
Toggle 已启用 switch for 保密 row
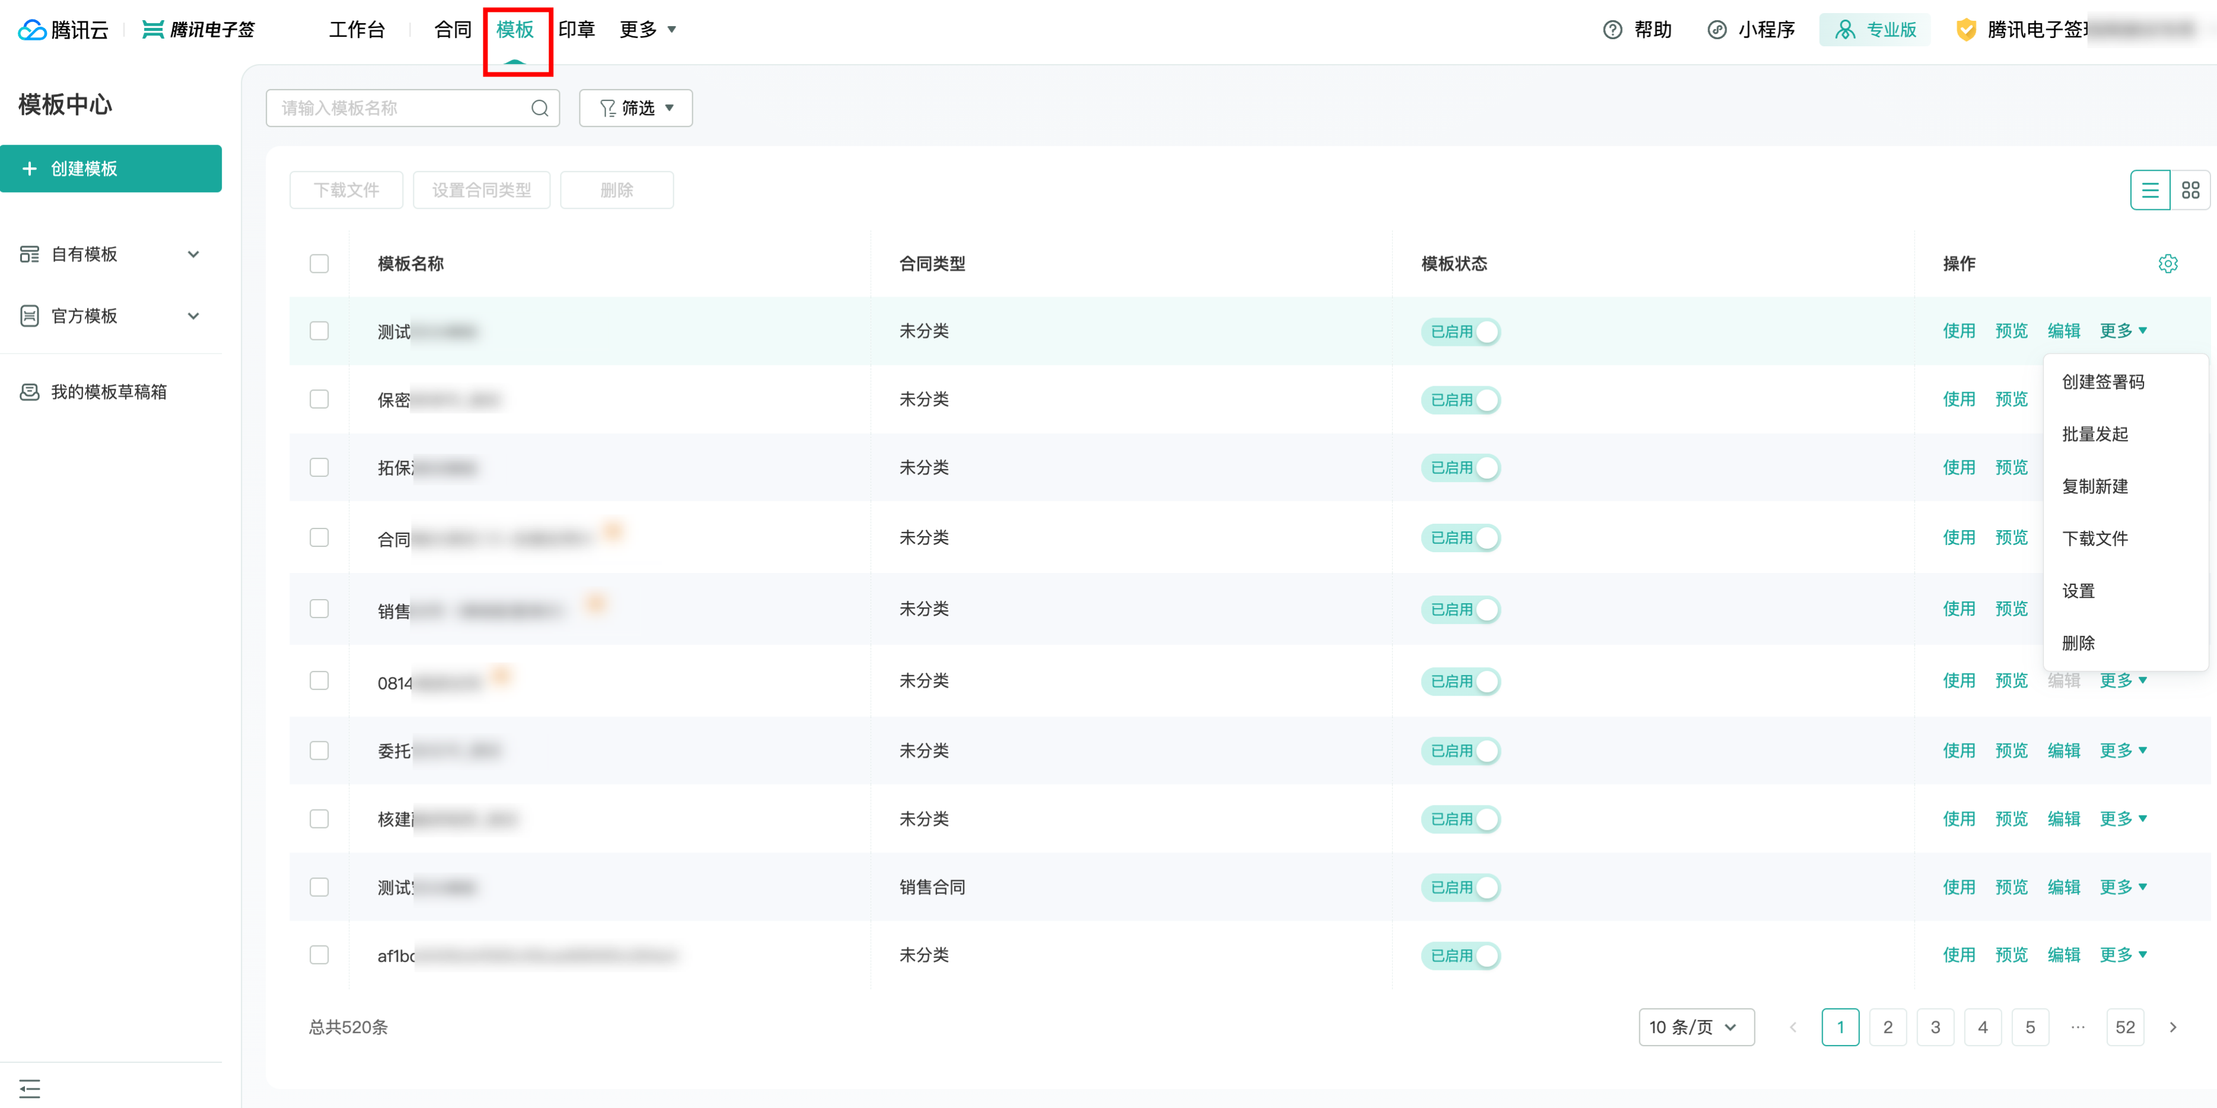[1460, 399]
